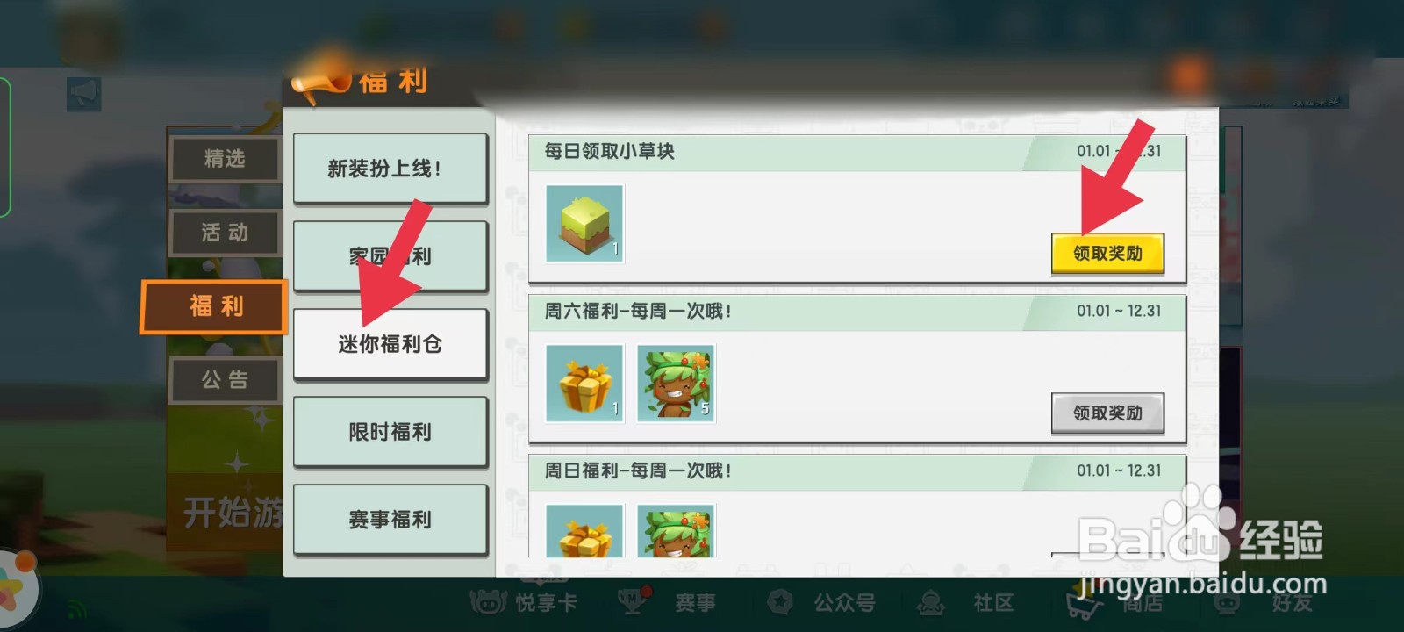This screenshot has width=1404, height=632.
Task: Open the 新装扮上线 category
Action: [390, 169]
